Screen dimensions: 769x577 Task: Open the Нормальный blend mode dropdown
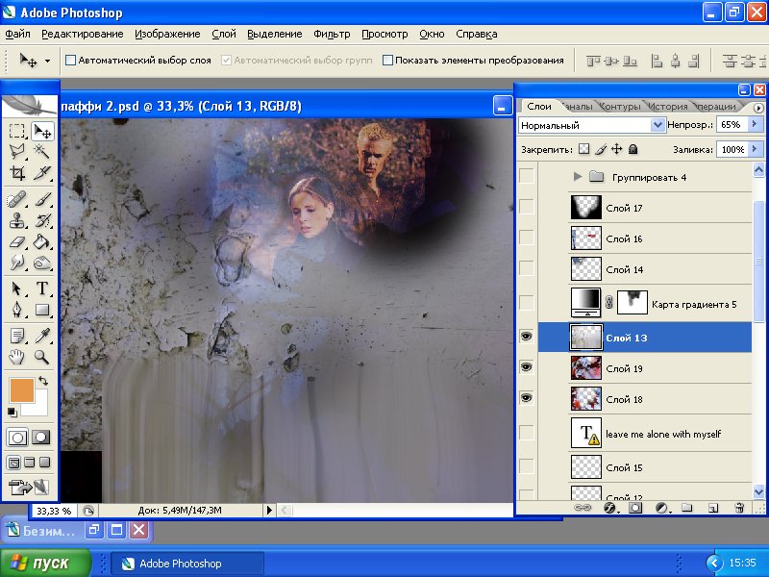pos(658,125)
